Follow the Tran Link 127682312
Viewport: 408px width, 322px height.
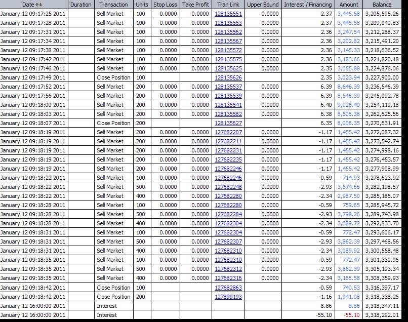[x=228, y=269]
